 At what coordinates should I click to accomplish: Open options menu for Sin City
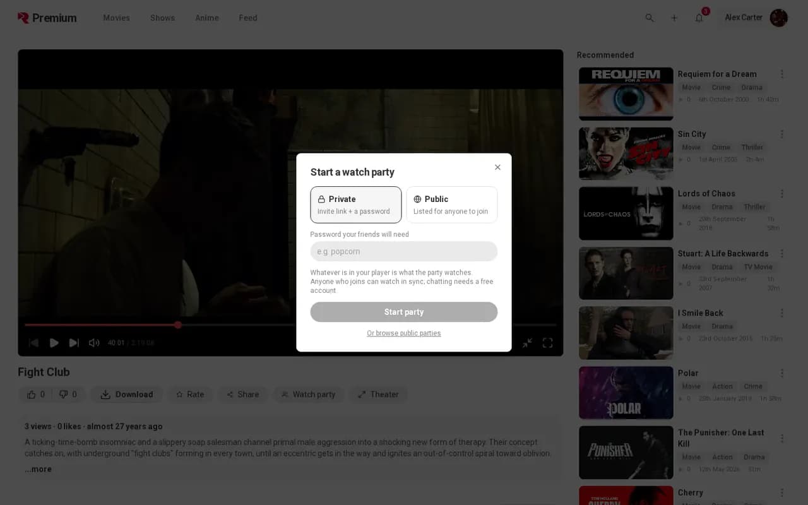pos(782,134)
